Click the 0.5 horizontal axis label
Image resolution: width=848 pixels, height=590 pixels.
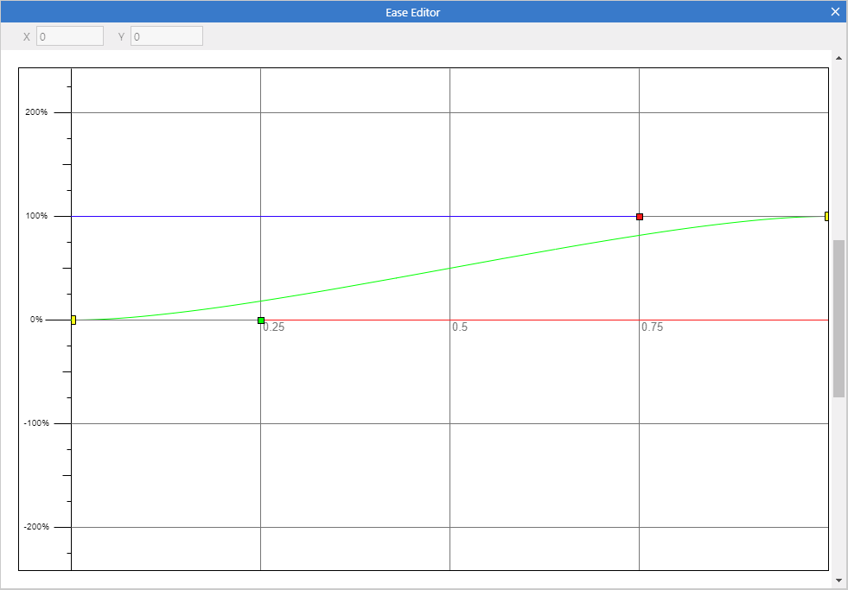pos(460,327)
